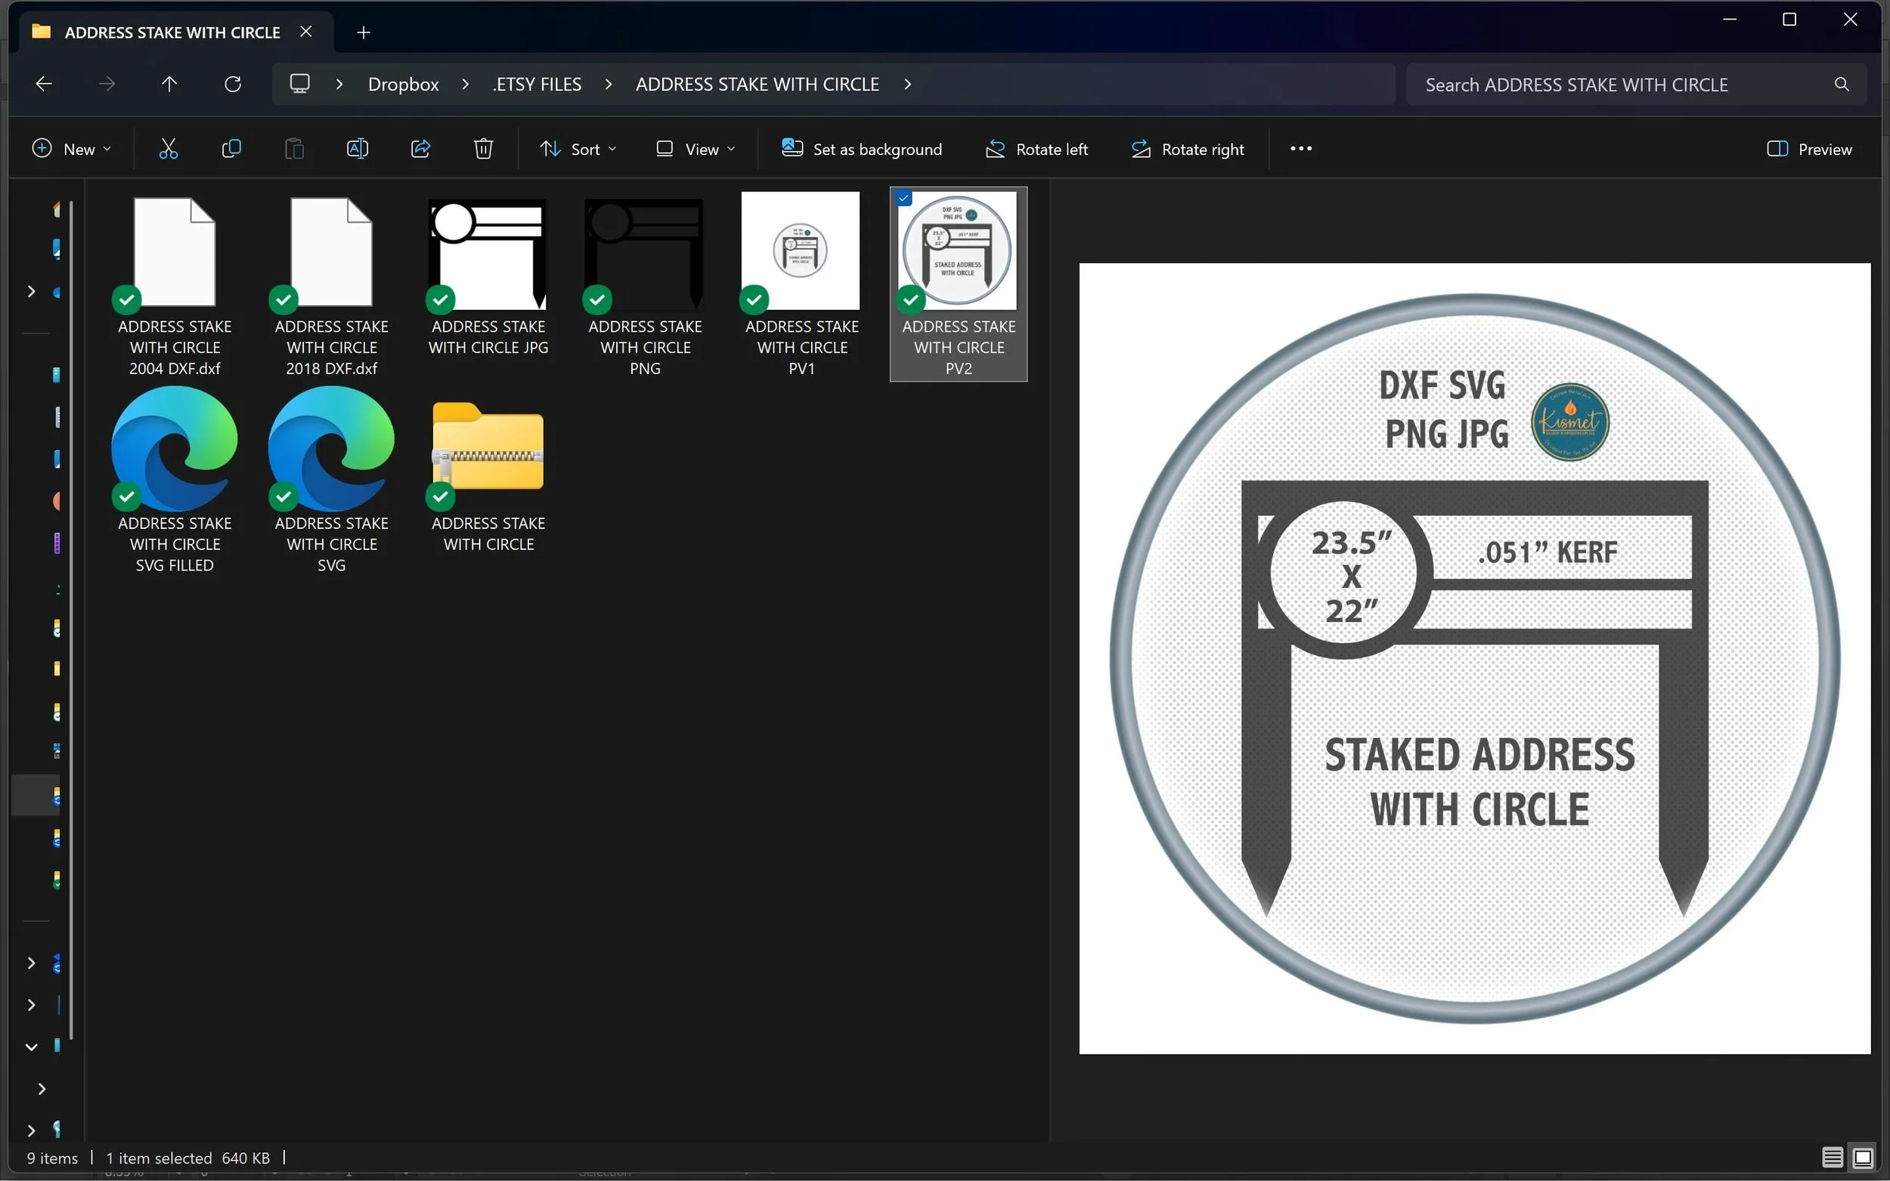This screenshot has width=1890, height=1181.
Task: Open the Sort dropdown
Action: [x=578, y=148]
